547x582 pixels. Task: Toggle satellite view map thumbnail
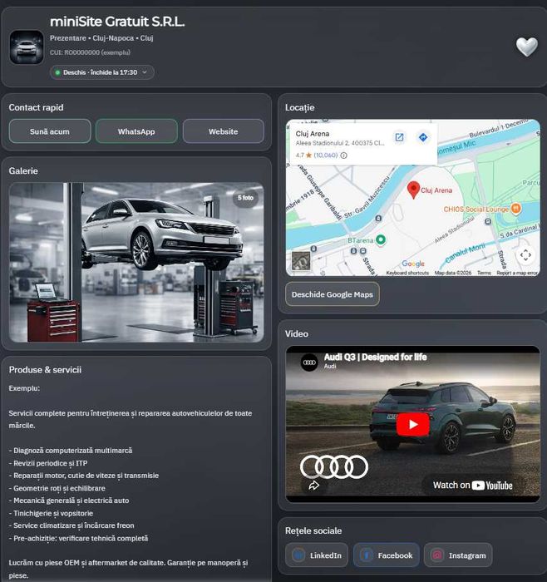click(x=301, y=261)
